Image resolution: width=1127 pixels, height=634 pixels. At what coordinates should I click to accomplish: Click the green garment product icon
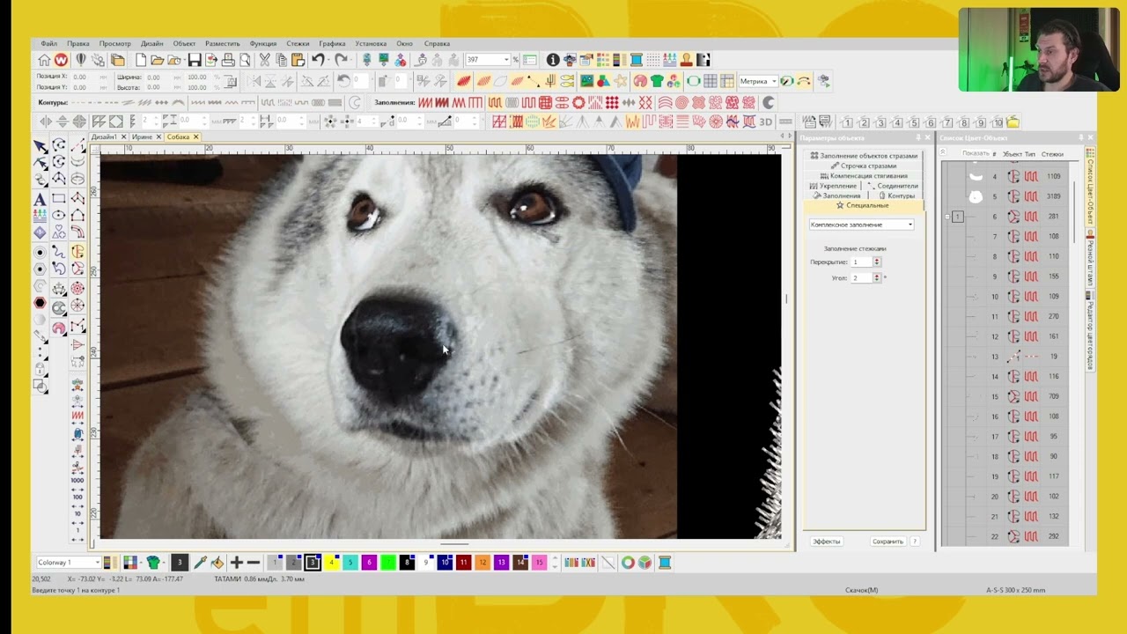[x=153, y=563]
